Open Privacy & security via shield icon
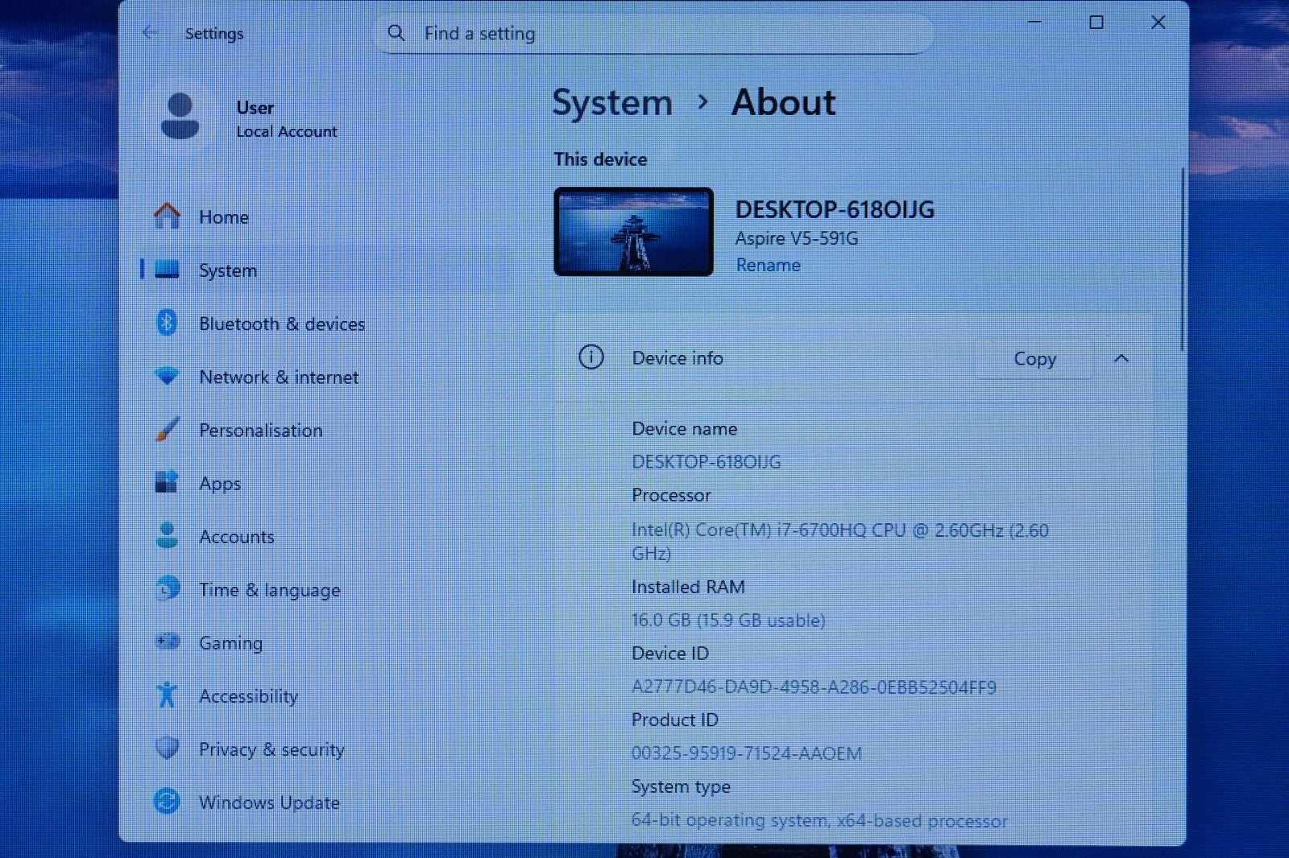Screen dimensions: 1289x858 click(x=167, y=748)
